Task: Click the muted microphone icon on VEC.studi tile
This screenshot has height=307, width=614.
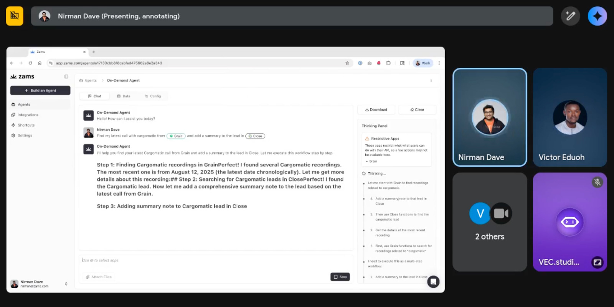Action: coord(597,182)
